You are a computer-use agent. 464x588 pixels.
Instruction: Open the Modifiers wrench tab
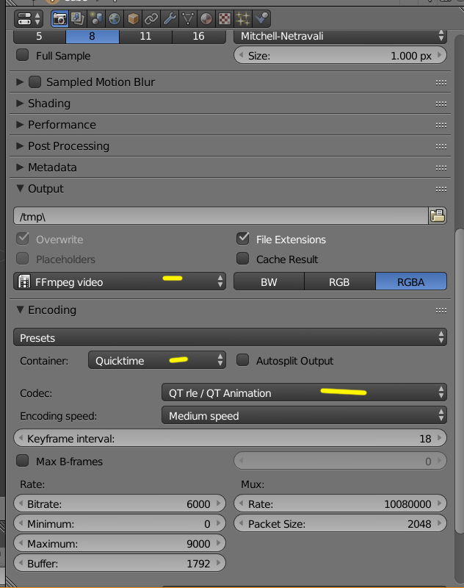(x=170, y=18)
